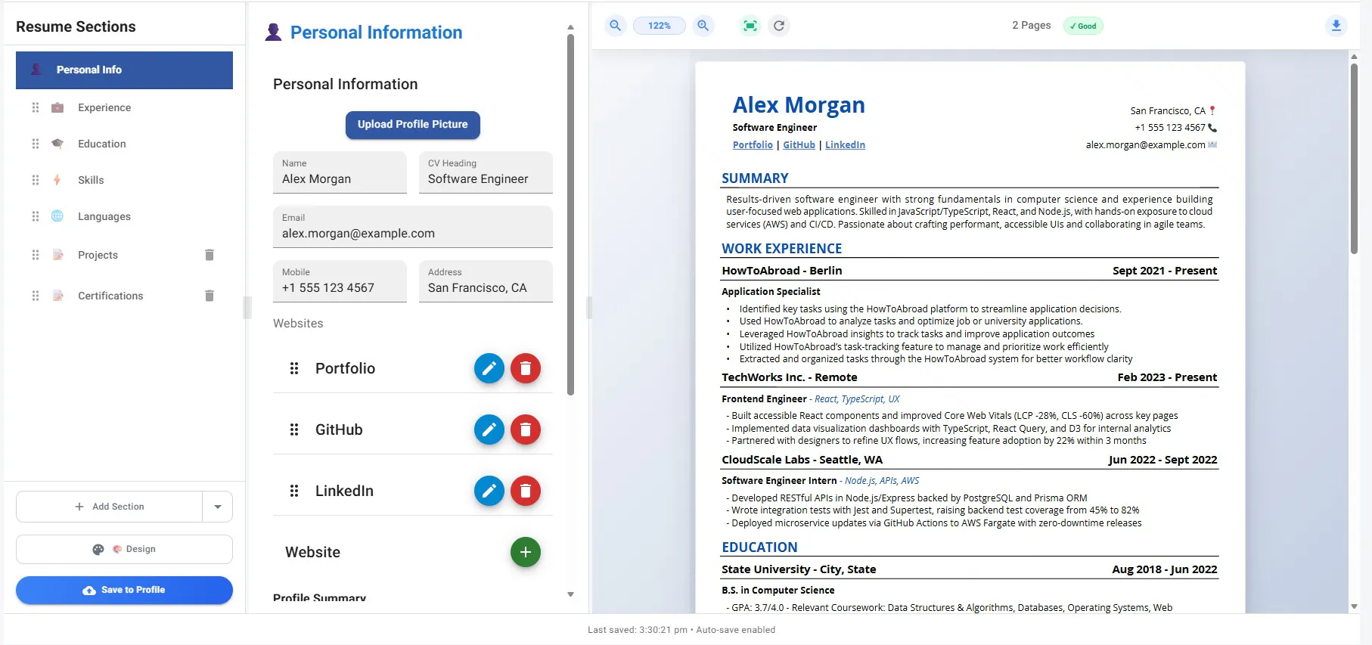Follow the Portfolio link in resume preview

click(x=753, y=144)
